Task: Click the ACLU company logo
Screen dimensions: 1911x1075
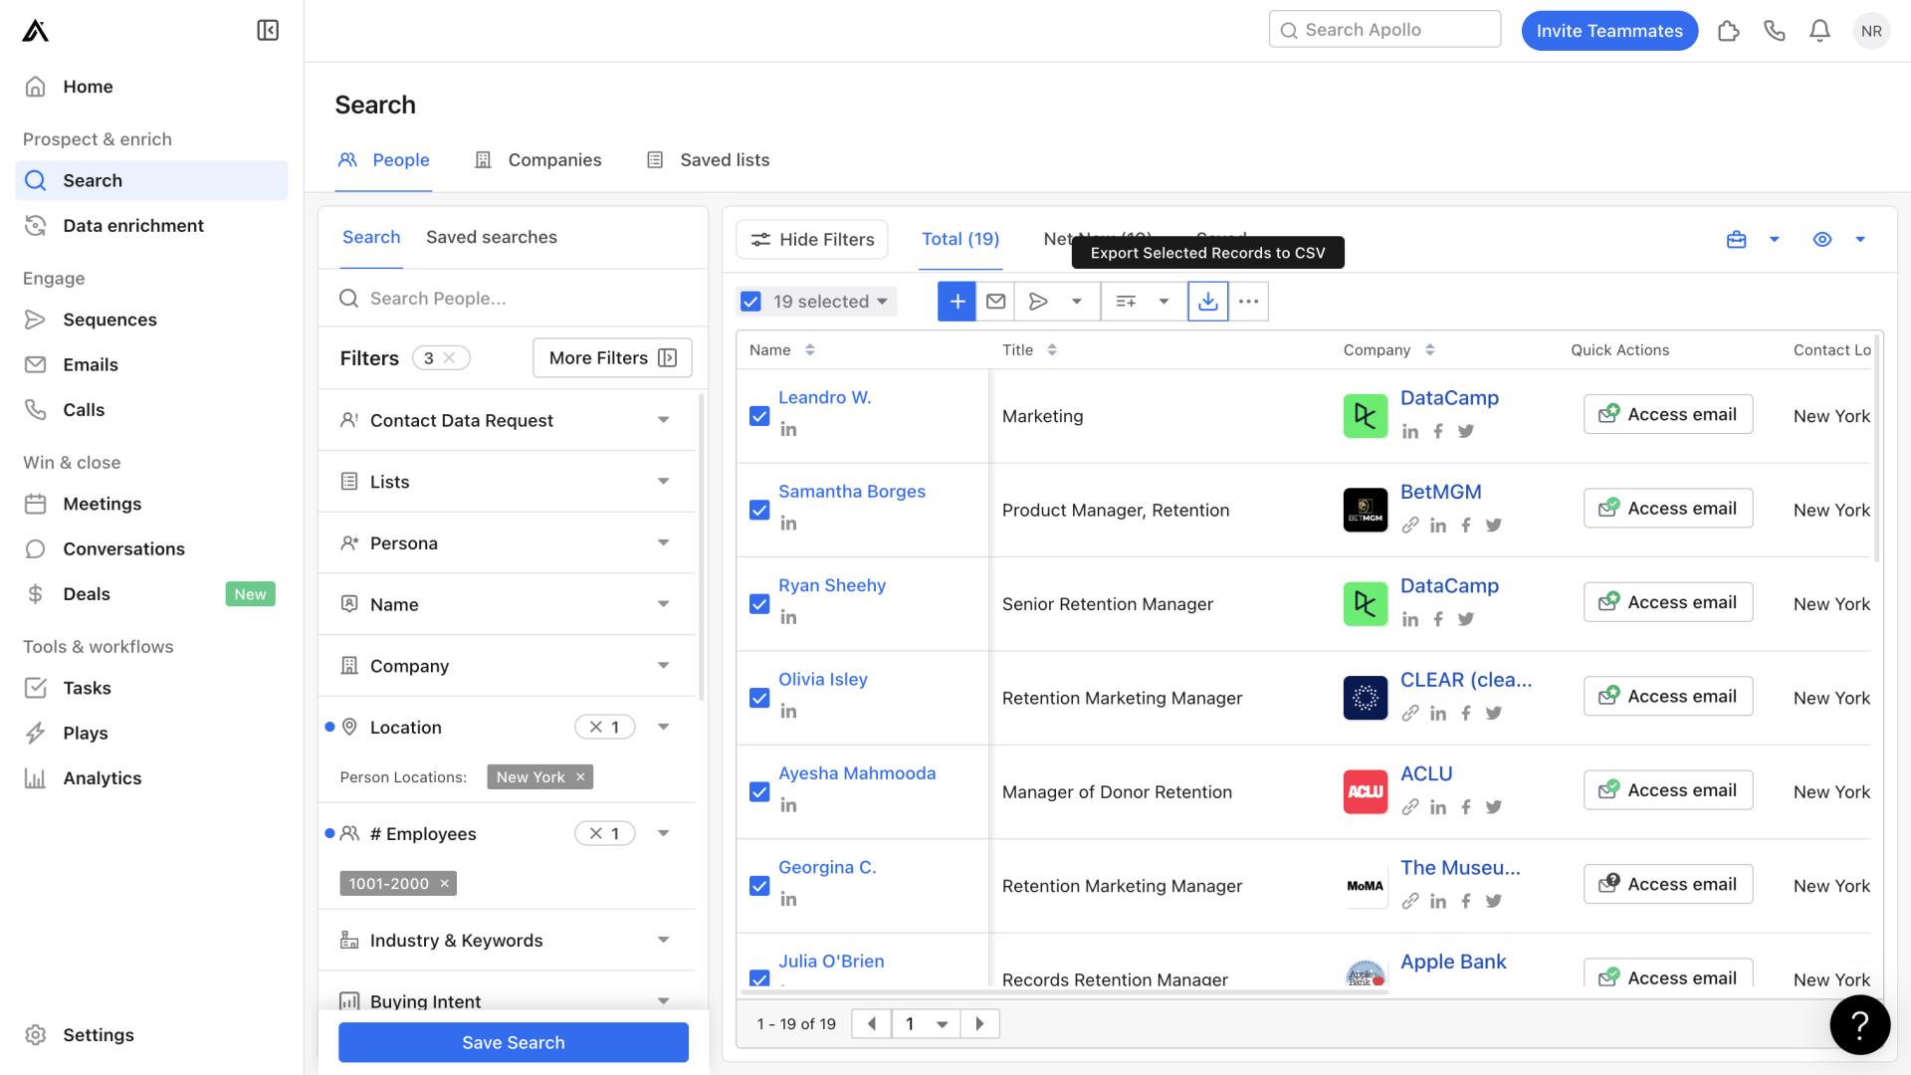Action: point(1365,792)
